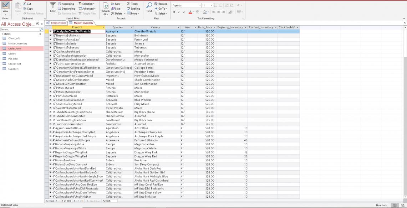Expand the 12"BegoniaBoliviensis record subdatasheet
The image size is (407, 208).
pyautogui.click(x=51, y=36)
